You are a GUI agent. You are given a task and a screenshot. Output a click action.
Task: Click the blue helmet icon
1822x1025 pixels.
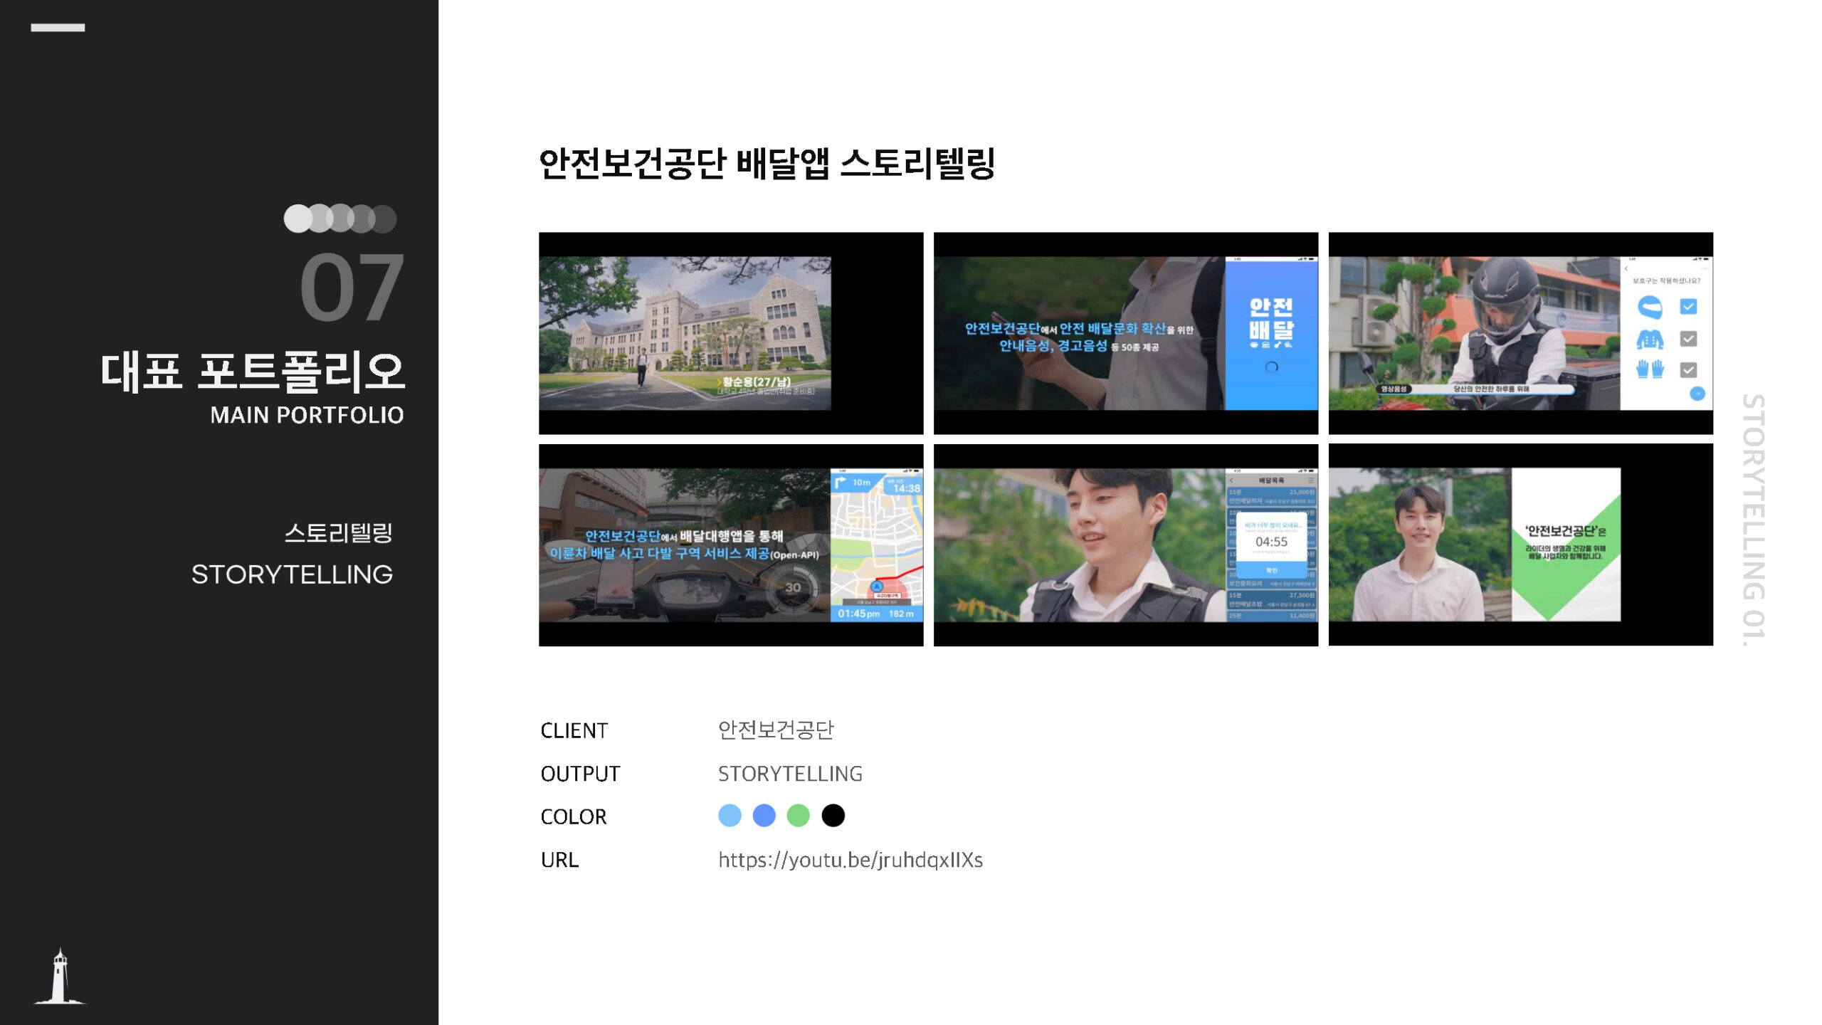[x=1649, y=307]
